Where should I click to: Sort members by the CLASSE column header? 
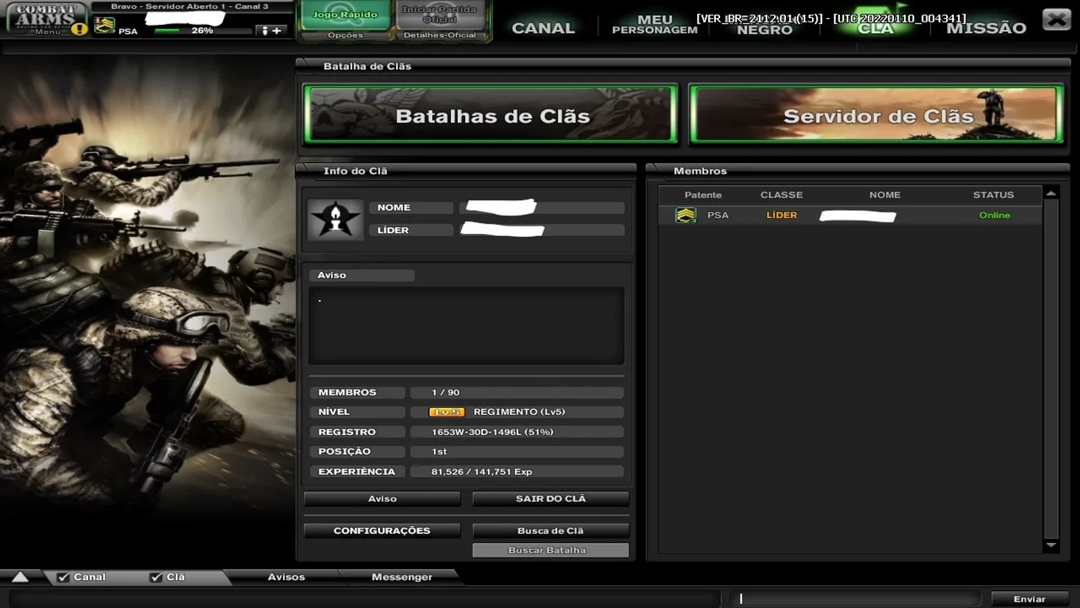(x=782, y=195)
